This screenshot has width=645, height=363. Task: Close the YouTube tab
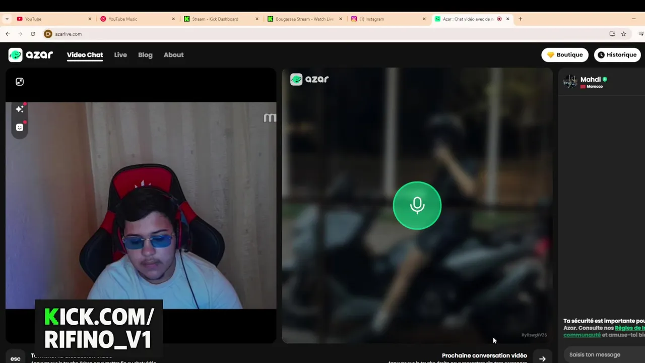[90, 19]
